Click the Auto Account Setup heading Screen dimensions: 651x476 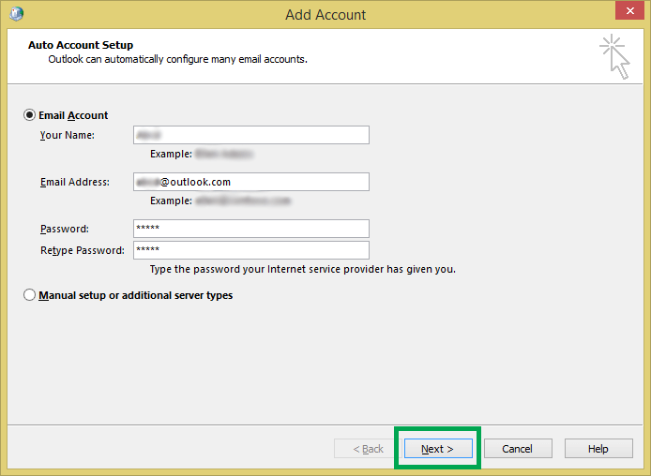pyautogui.click(x=81, y=45)
